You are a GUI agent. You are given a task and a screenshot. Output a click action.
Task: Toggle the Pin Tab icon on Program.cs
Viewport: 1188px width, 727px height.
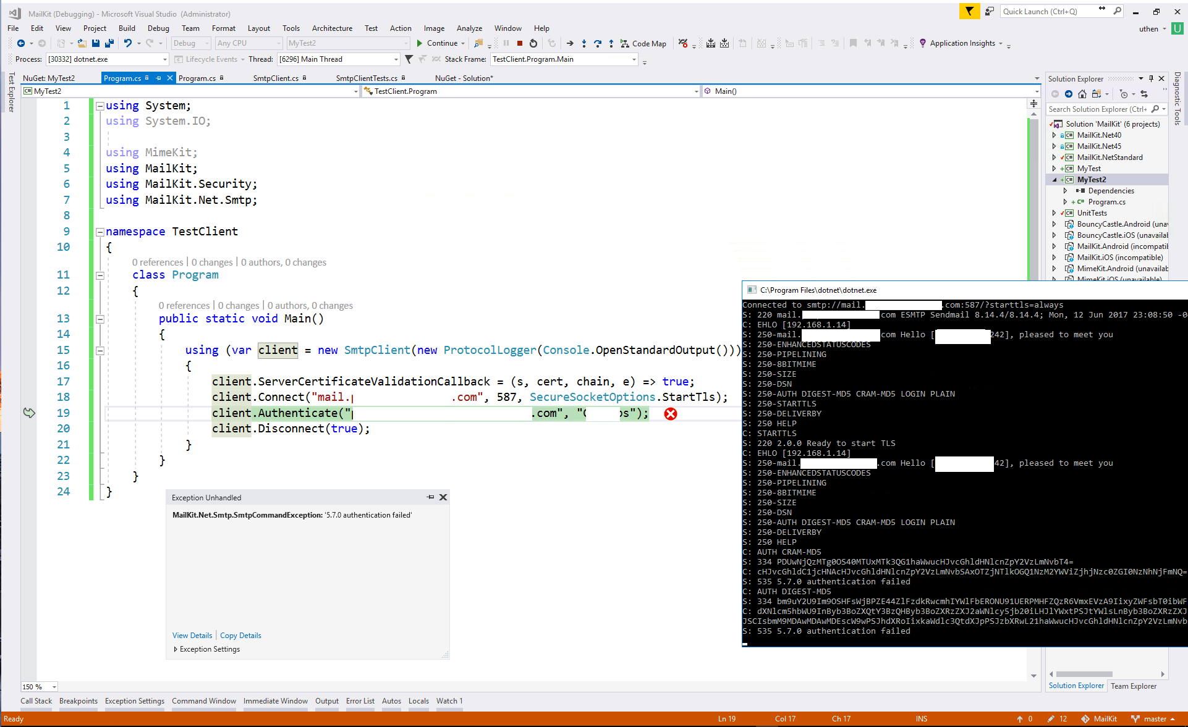pos(158,78)
